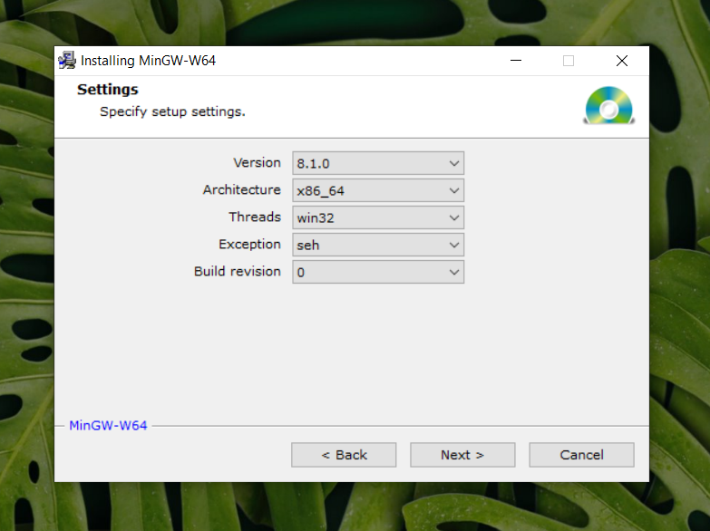Open the Exception dropdown showing seh
This screenshot has height=531, width=710.
(378, 245)
